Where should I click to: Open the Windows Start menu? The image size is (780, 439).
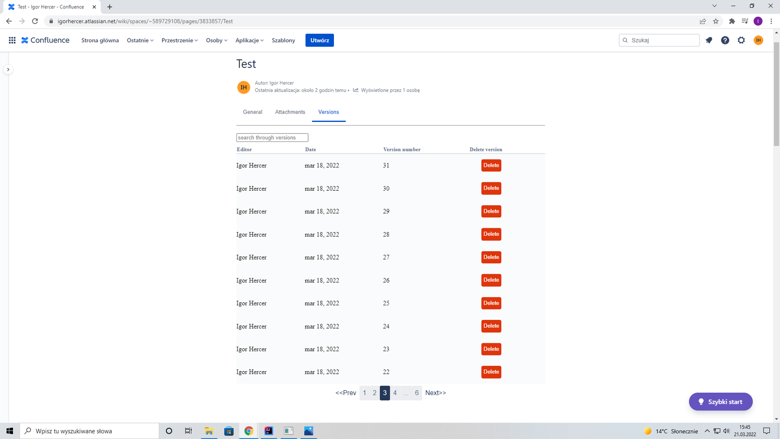[x=9, y=431]
